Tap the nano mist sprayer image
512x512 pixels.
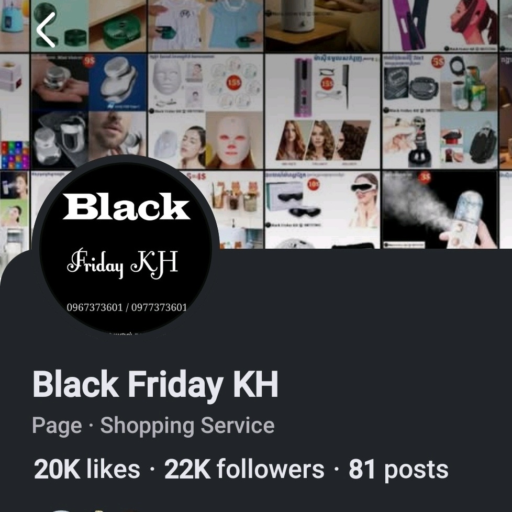coord(440,209)
